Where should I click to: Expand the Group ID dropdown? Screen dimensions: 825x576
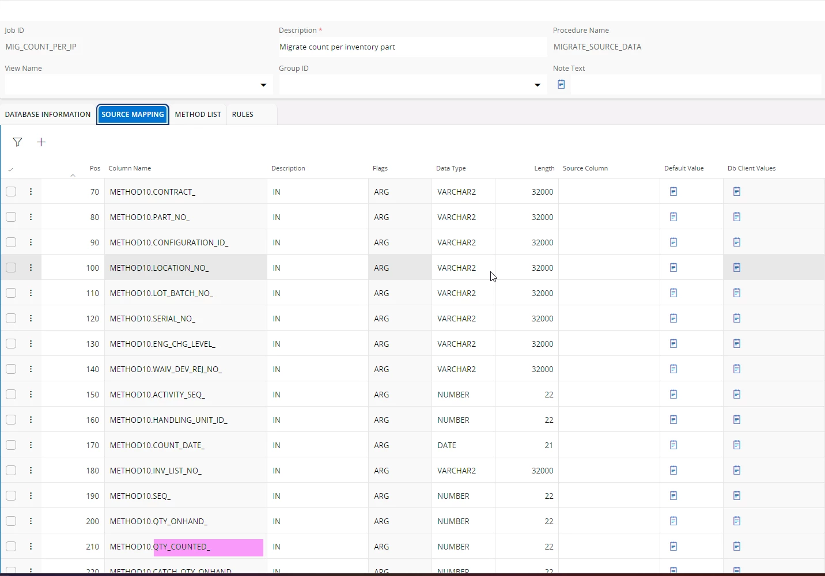[x=538, y=85]
